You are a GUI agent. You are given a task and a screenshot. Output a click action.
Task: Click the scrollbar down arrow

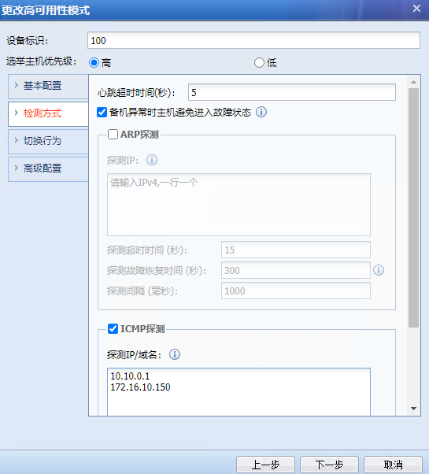tap(413, 409)
